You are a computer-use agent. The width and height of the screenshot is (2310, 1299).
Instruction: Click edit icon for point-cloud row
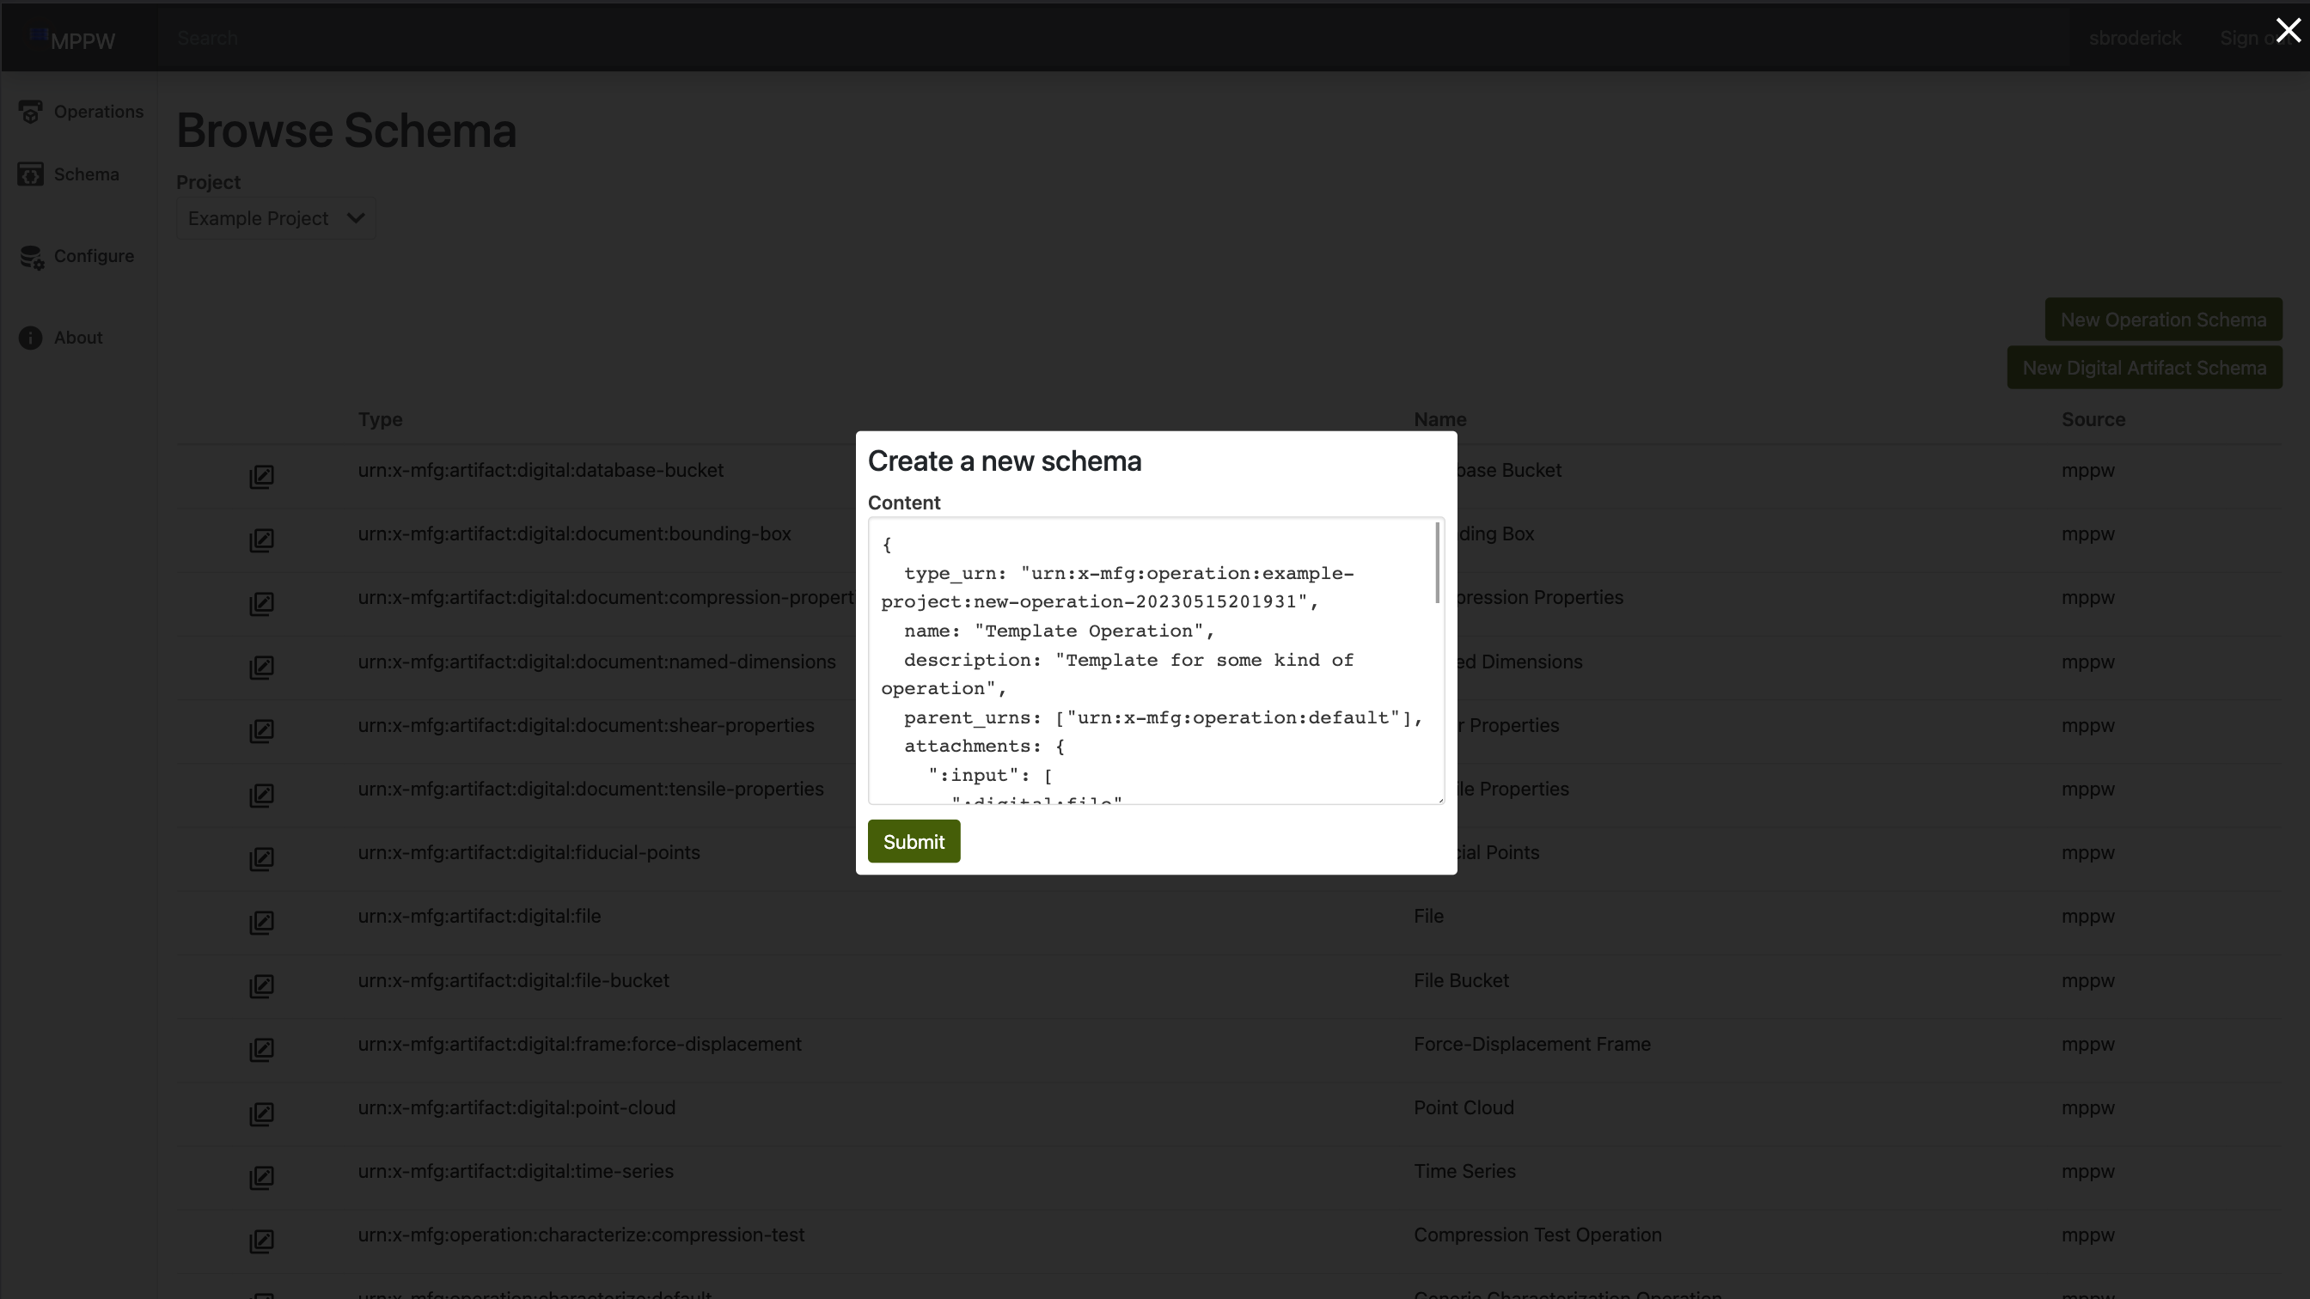261,1113
